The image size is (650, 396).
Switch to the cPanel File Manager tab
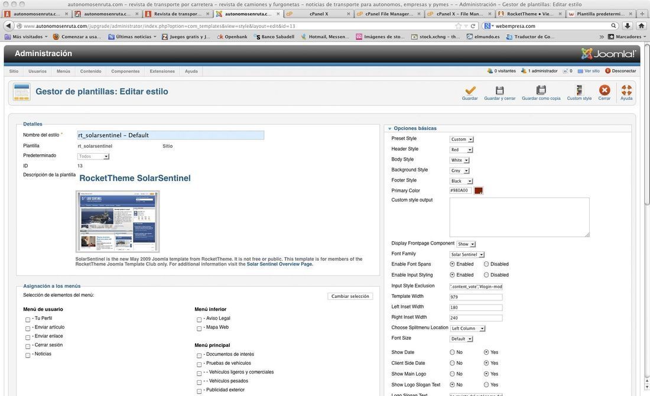tap(389, 14)
